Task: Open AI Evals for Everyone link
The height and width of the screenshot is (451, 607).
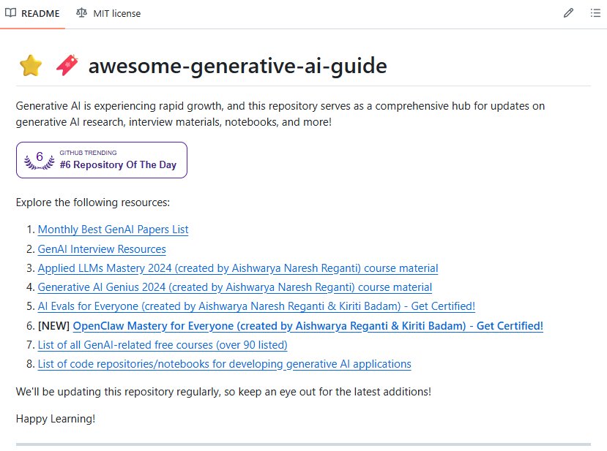Action: tap(256, 306)
